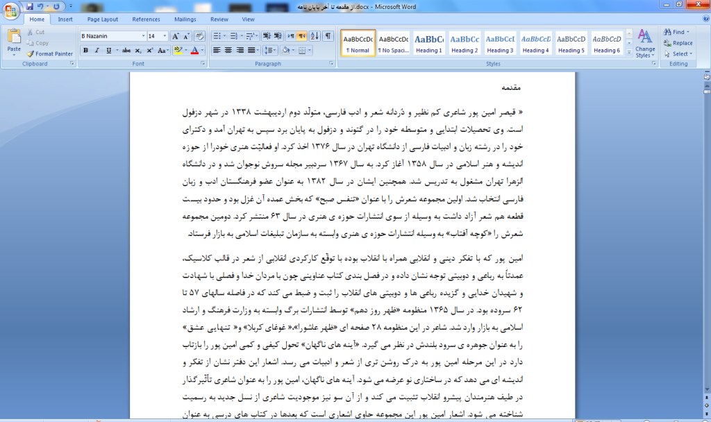Click the red Font Color swatch

point(194,51)
